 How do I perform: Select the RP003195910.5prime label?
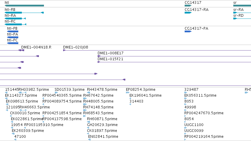(x=44, y=125)
